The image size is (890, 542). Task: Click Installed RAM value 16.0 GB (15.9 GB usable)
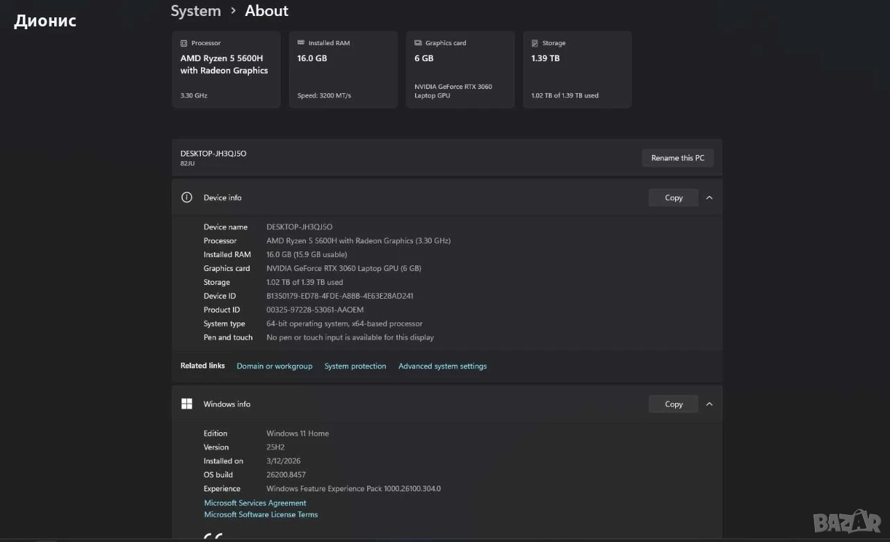tap(307, 254)
